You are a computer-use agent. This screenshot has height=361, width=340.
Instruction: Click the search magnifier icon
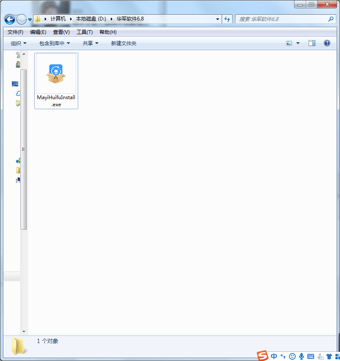click(331, 19)
